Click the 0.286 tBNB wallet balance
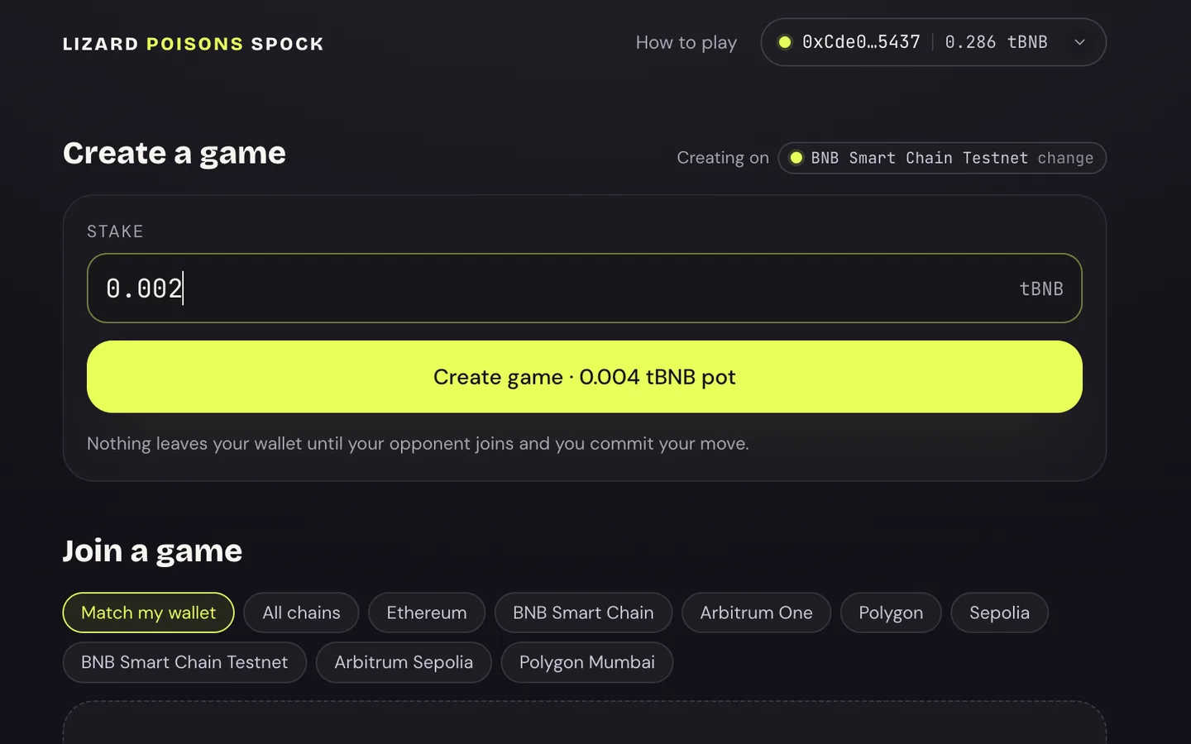The width and height of the screenshot is (1191, 744). coord(996,42)
